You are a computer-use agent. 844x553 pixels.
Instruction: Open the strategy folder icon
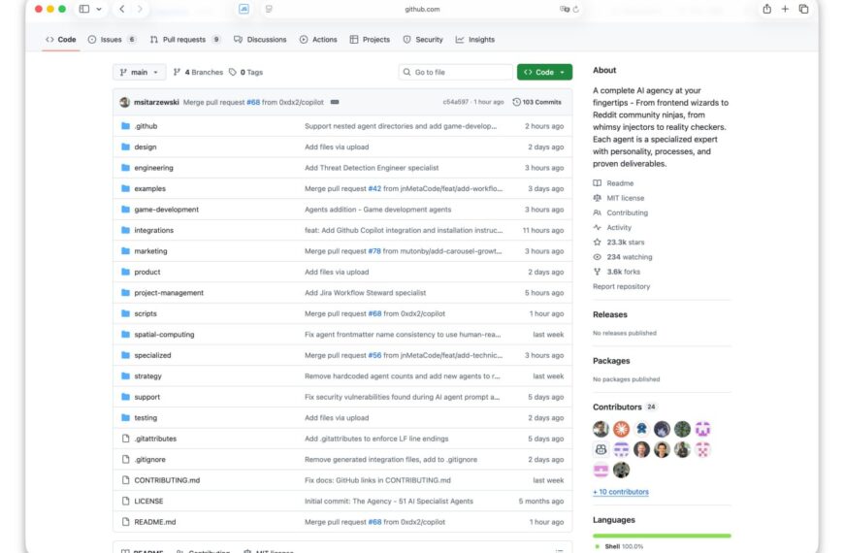(125, 375)
